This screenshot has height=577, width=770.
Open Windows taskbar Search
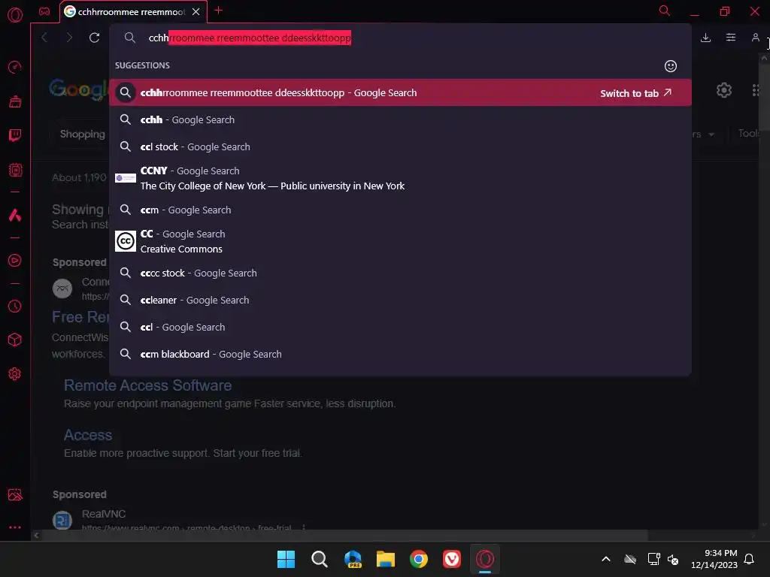click(319, 559)
